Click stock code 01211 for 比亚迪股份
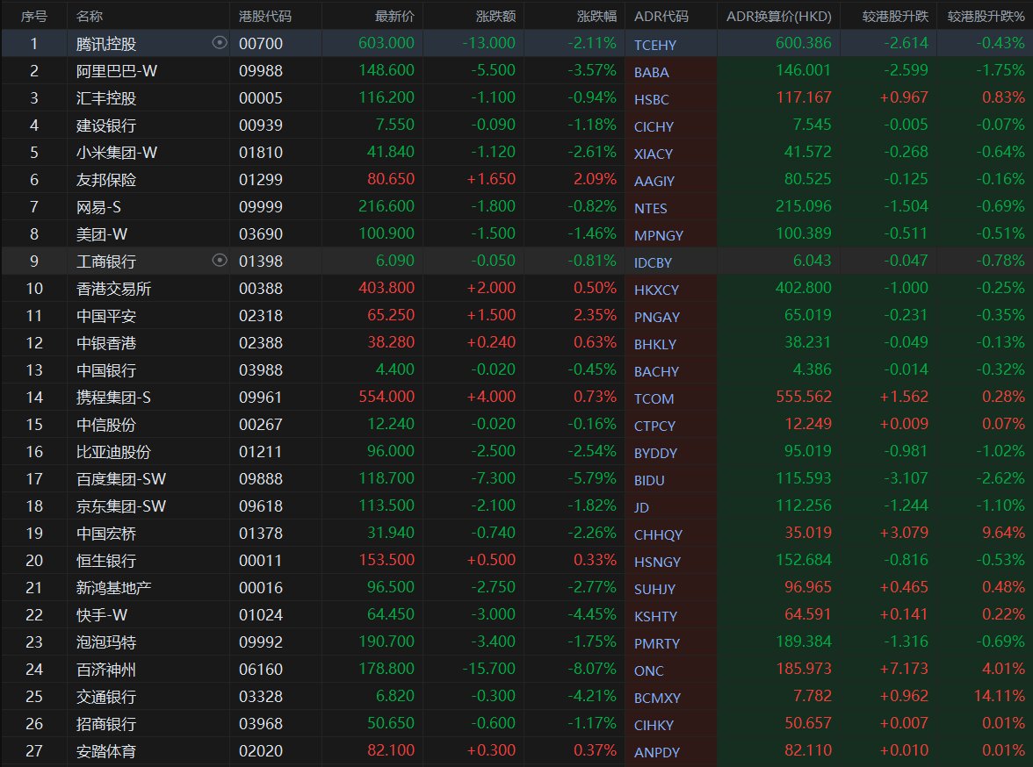1033x767 pixels. 261,452
